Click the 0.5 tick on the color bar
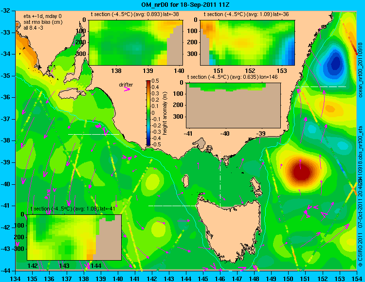The image size is (365, 282). [x=155, y=81]
